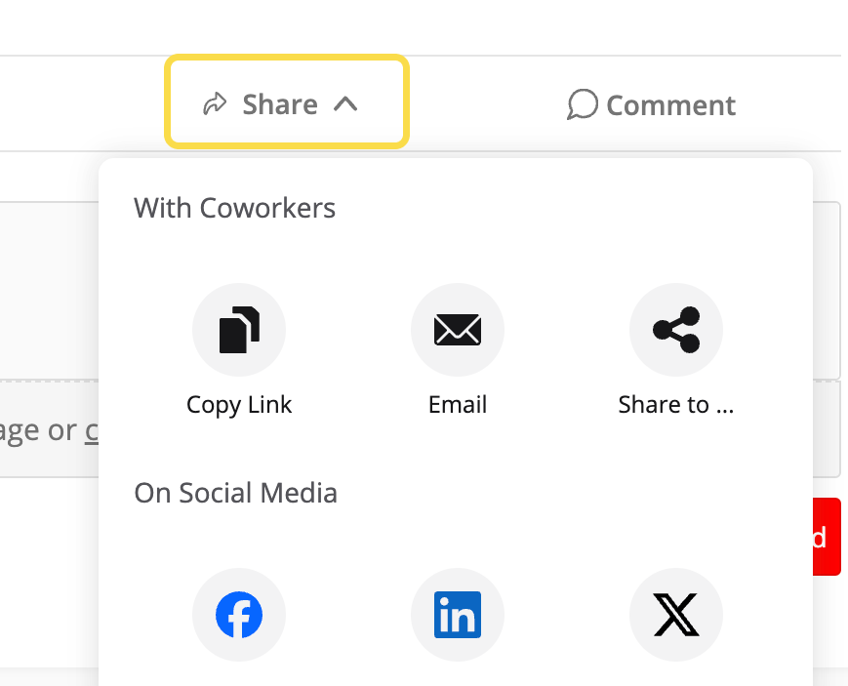Select the Email text label
The image size is (848, 686).
(458, 404)
